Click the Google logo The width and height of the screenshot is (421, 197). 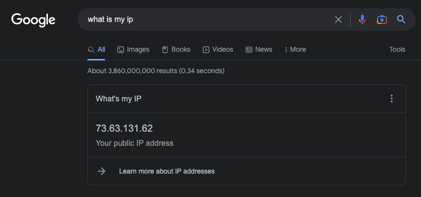click(x=33, y=20)
